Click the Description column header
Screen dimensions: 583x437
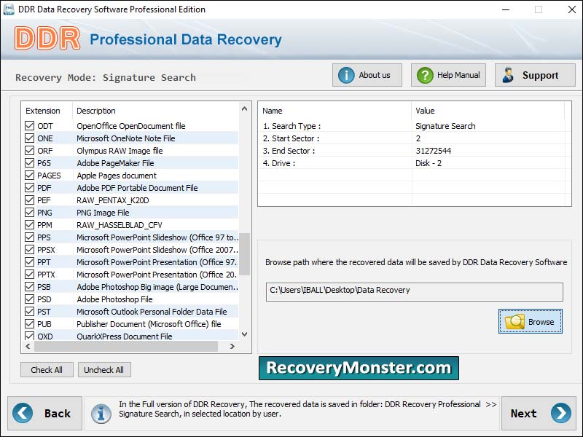point(97,111)
